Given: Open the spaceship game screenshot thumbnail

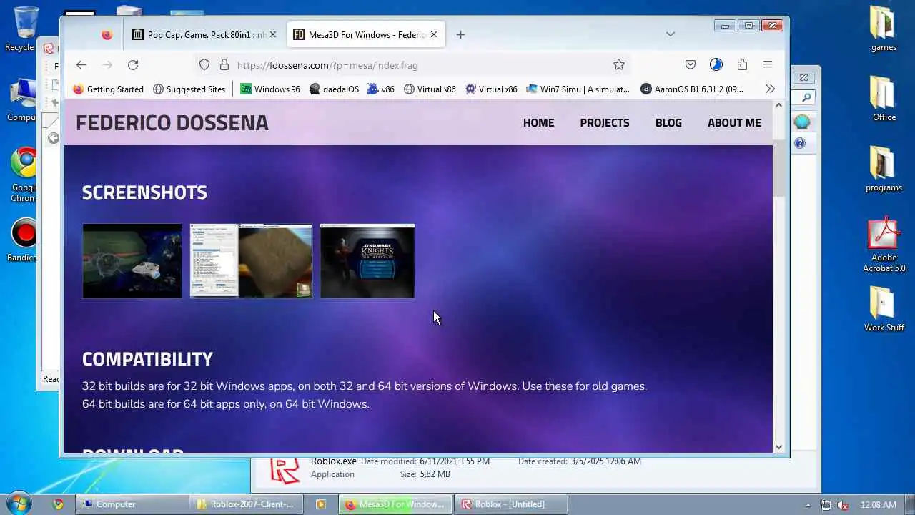Looking at the screenshot, I should (x=132, y=261).
